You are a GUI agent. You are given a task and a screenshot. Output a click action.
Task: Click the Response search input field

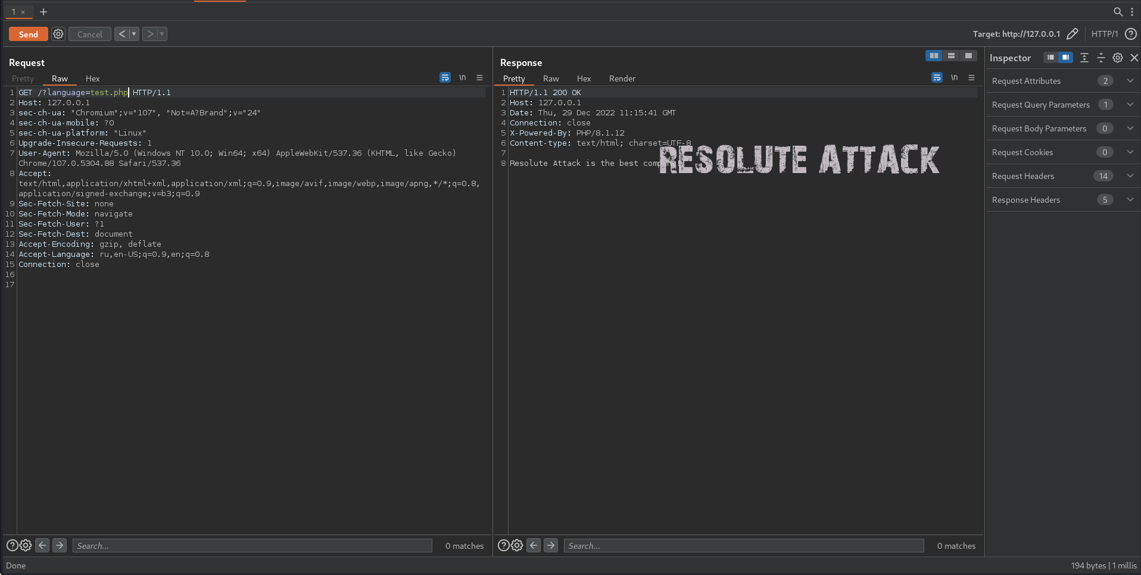743,546
